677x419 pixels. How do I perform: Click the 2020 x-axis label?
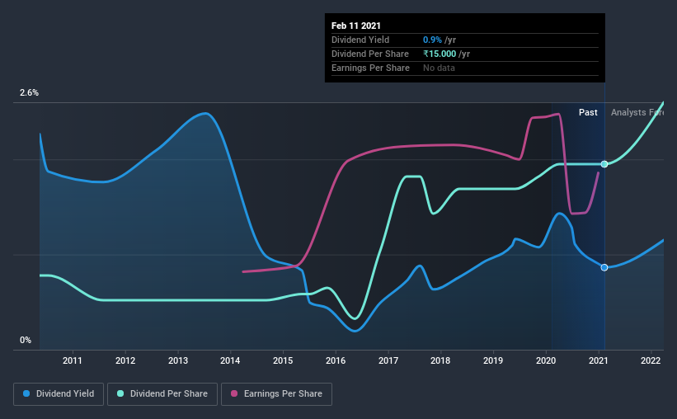[x=546, y=360]
